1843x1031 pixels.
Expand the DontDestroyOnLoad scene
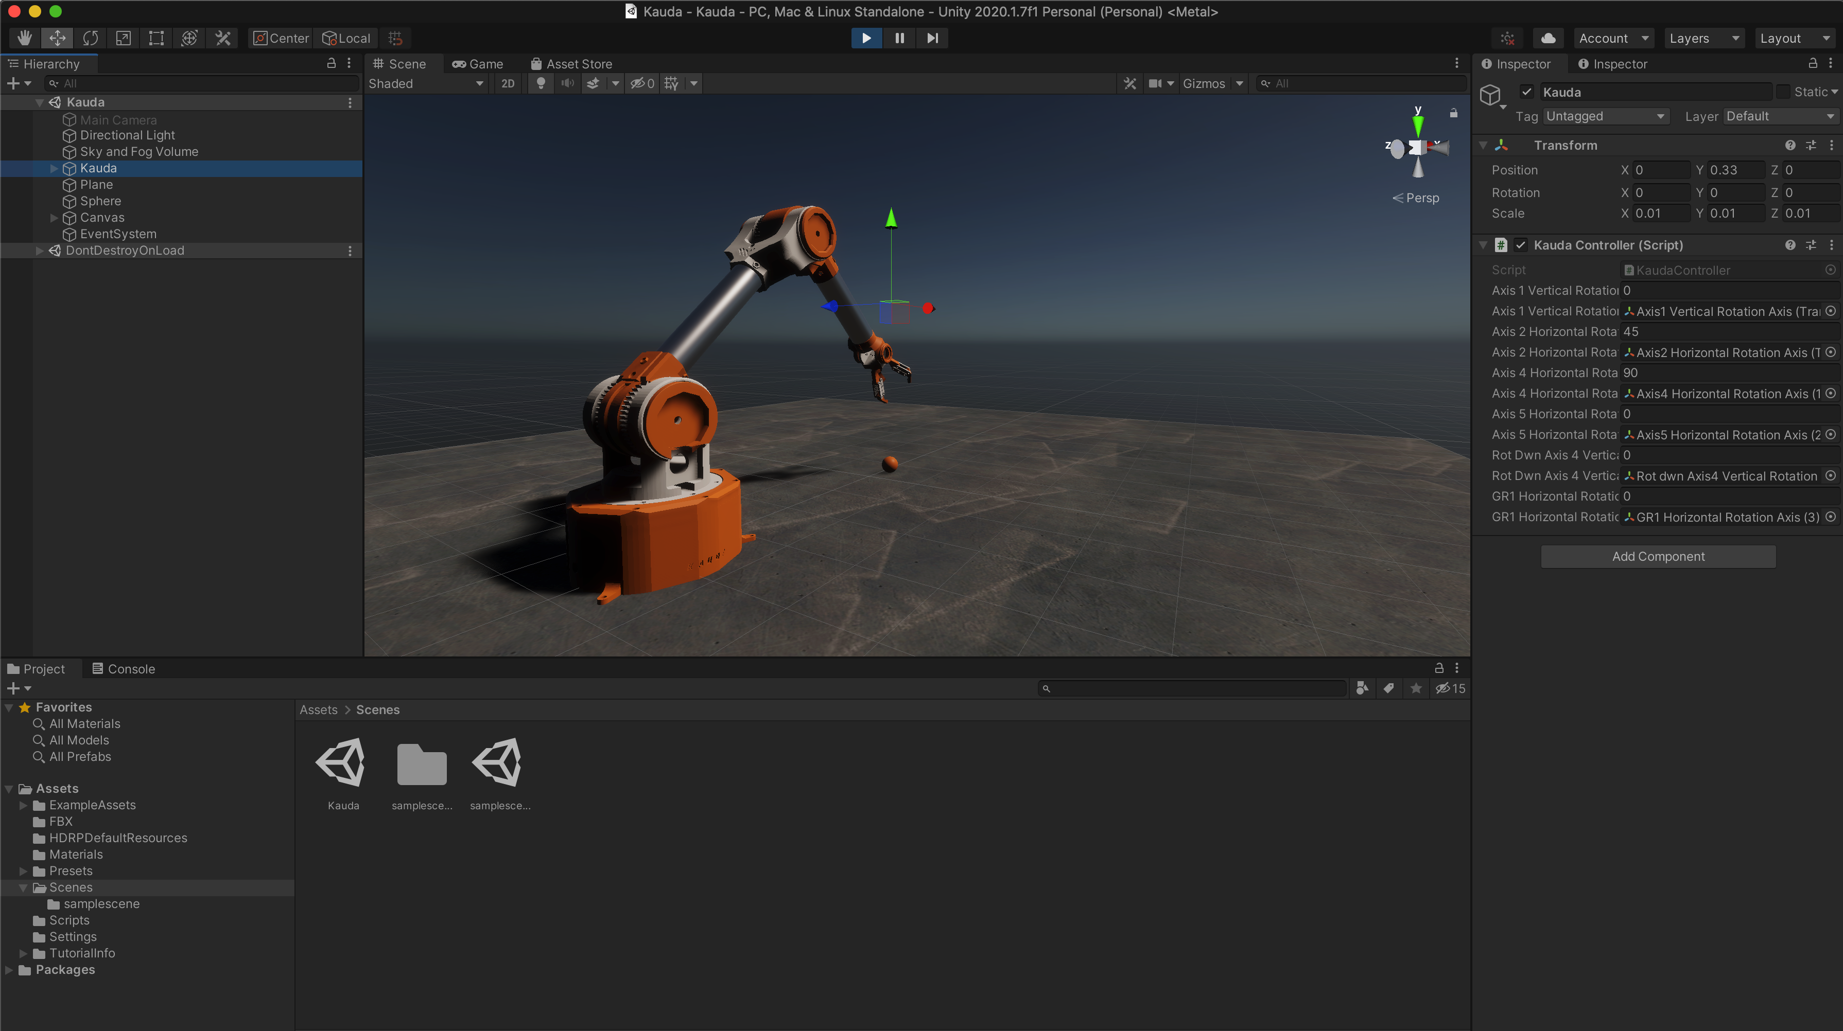click(39, 251)
